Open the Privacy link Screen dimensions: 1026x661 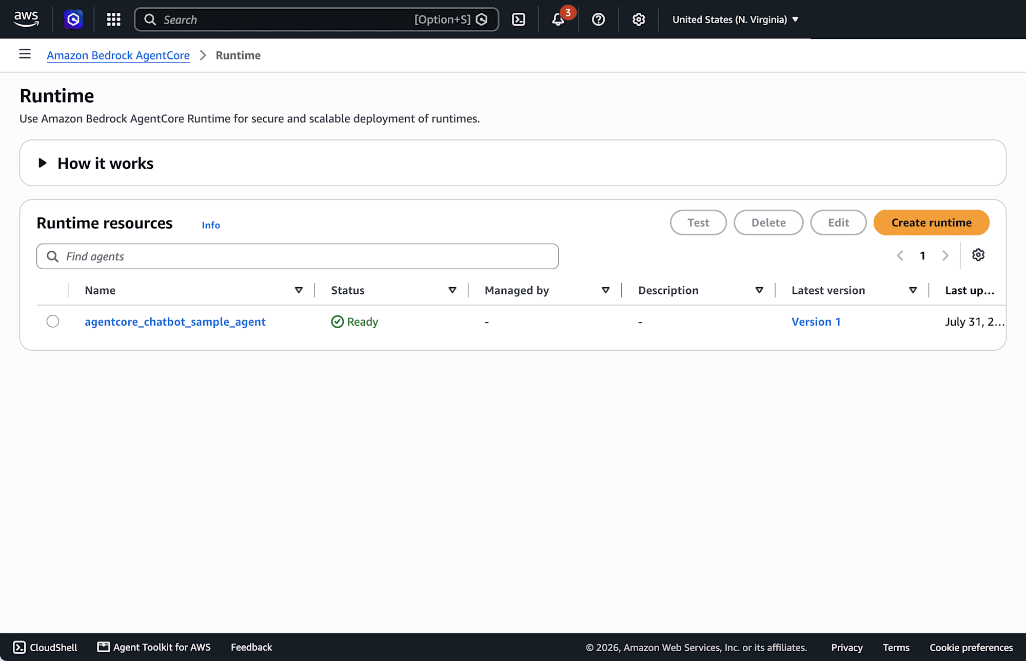coord(846,647)
